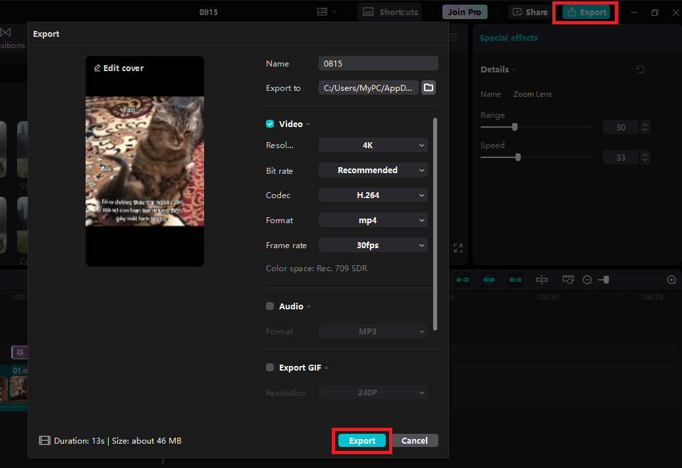Click the zoom out minus icon on timeline
Screen dimensions: 682x468
point(587,280)
